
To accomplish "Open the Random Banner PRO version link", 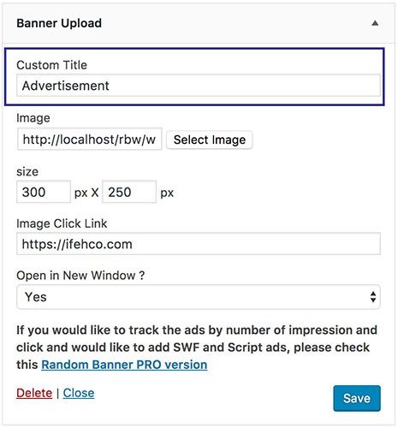I will [x=124, y=365].
